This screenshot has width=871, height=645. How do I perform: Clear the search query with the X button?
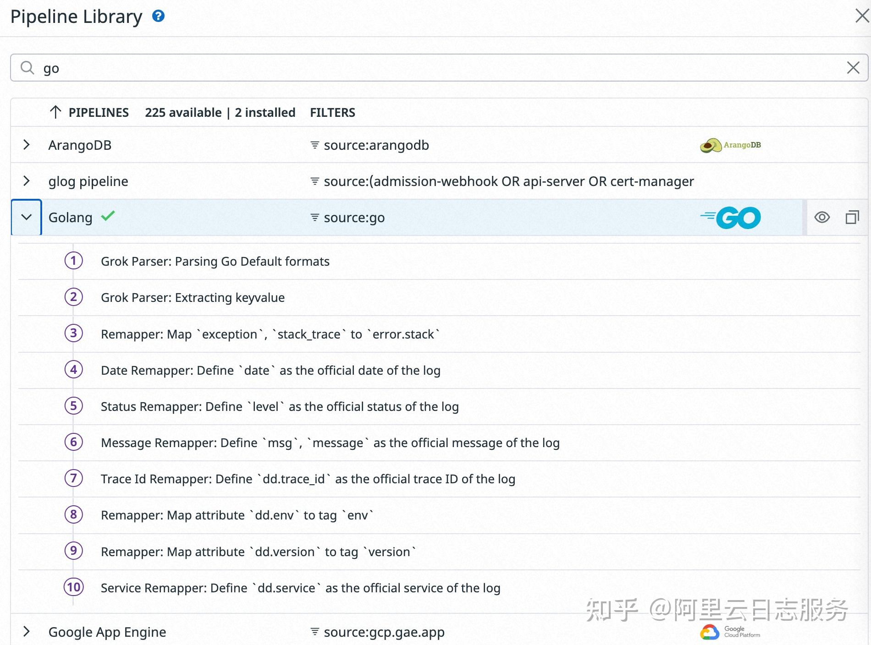(x=853, y=67)
